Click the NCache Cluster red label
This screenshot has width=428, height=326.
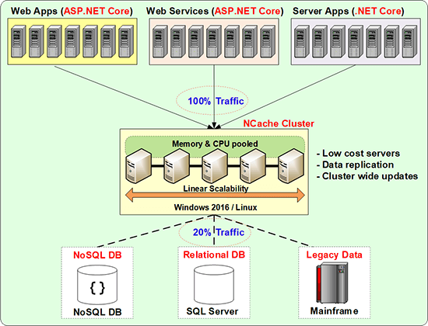279,123
